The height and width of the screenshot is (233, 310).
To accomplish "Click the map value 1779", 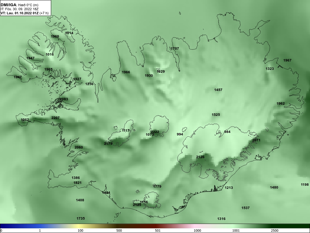I will pyautogui.click(x=157, y=187).
